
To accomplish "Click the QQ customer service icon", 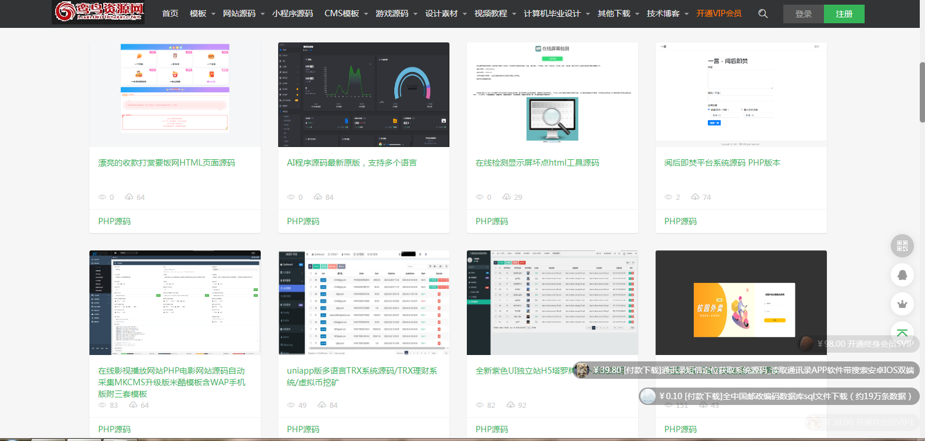I will click(x=902, y=275).
